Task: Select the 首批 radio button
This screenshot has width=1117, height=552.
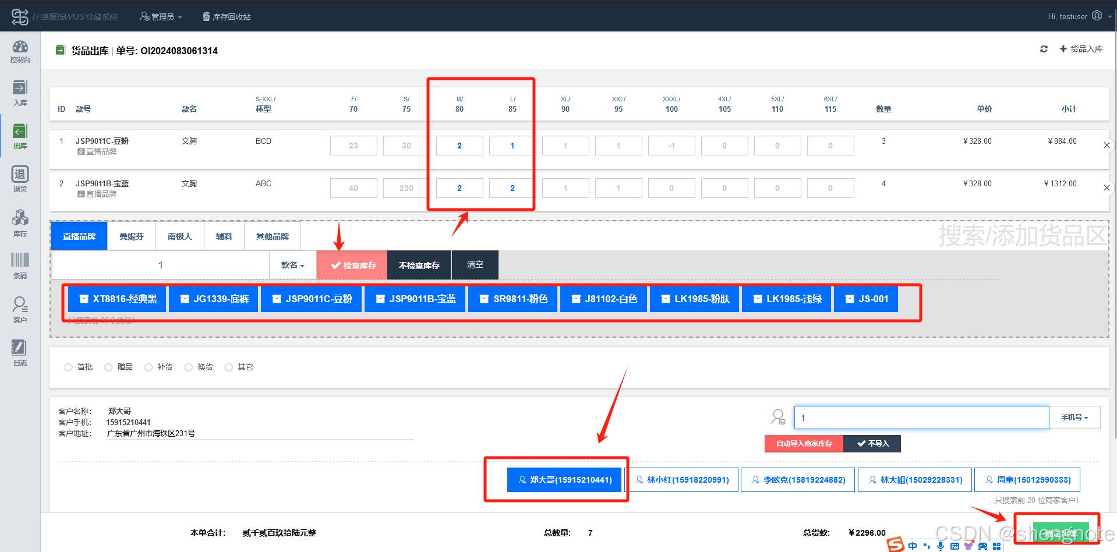Action: tap(68, 367)
